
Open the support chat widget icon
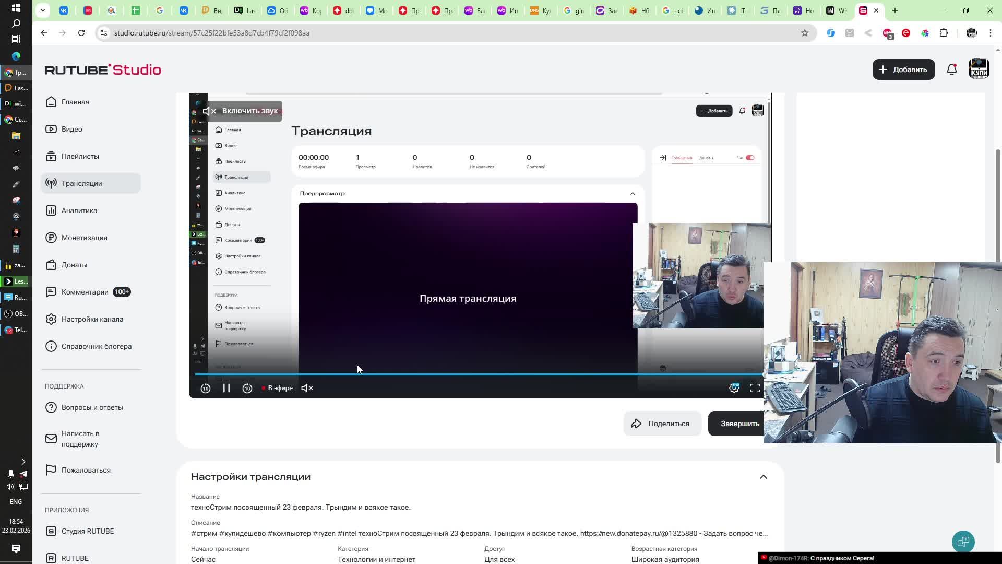click(x=963, y=542)
